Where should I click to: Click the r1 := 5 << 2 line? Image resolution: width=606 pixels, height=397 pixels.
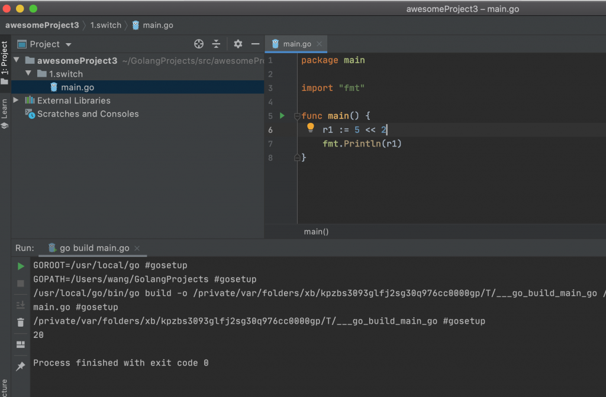[x=354, y=129]
